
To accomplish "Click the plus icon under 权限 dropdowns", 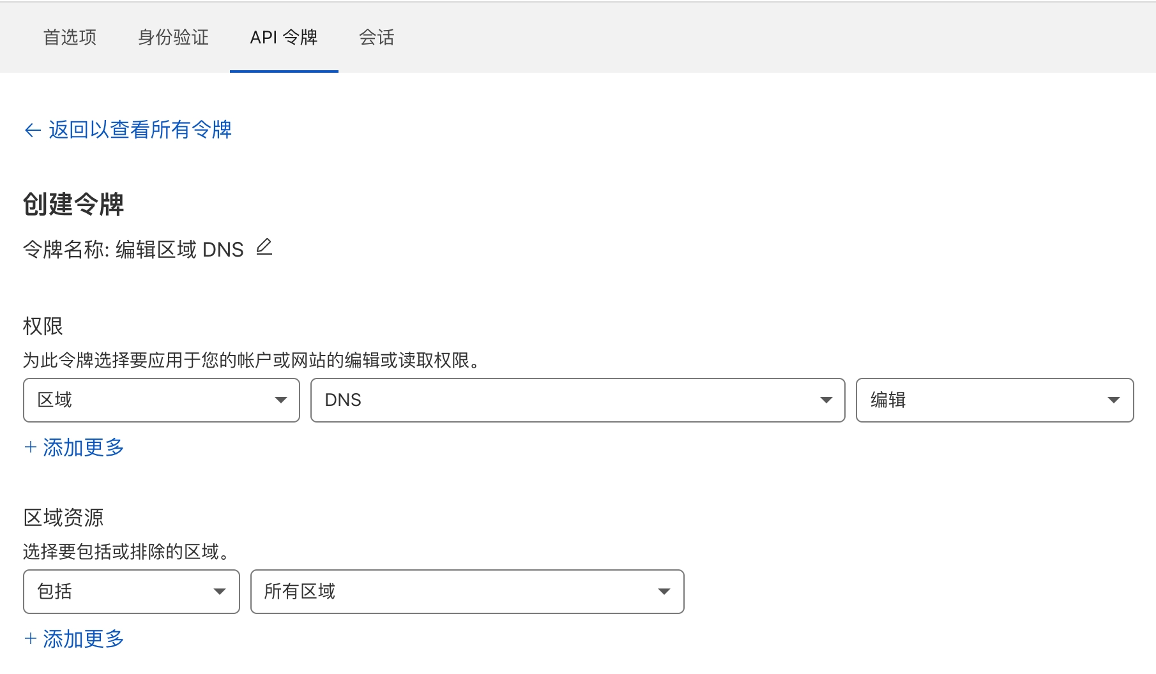I will pyautogui.click(x=30, y=447).
